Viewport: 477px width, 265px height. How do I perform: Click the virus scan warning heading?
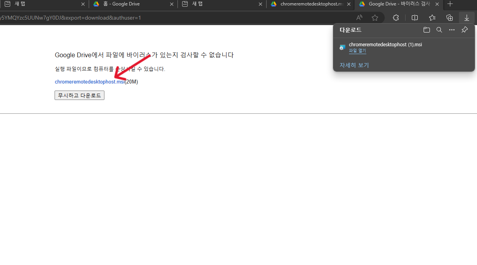click(x=144, y=55)
